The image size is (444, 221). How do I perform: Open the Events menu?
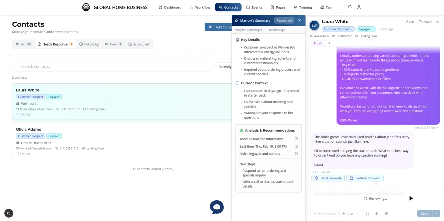point(254,7)
